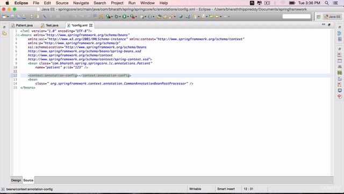Open the Servers view icon in right sidebar
The height and width of the screenshot is (194, 344).
tap(340, 67)
